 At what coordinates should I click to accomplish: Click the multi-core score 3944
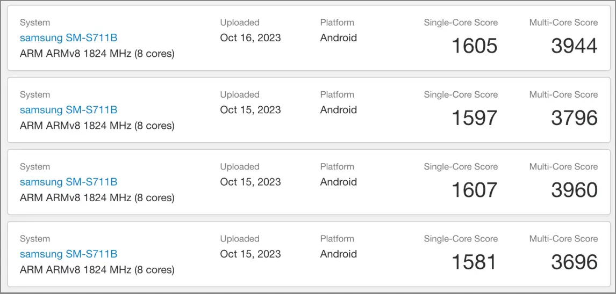point(575,46)
